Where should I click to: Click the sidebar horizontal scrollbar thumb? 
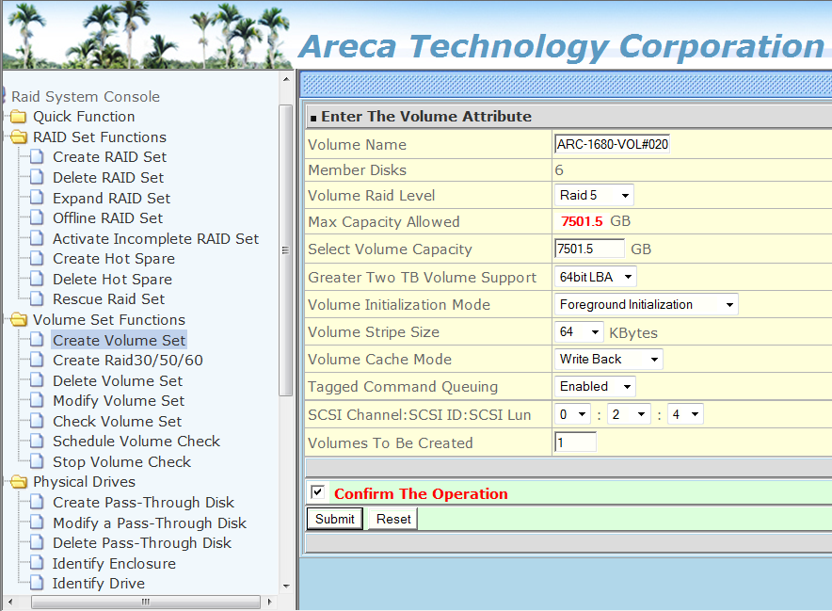tap(145, 602)
